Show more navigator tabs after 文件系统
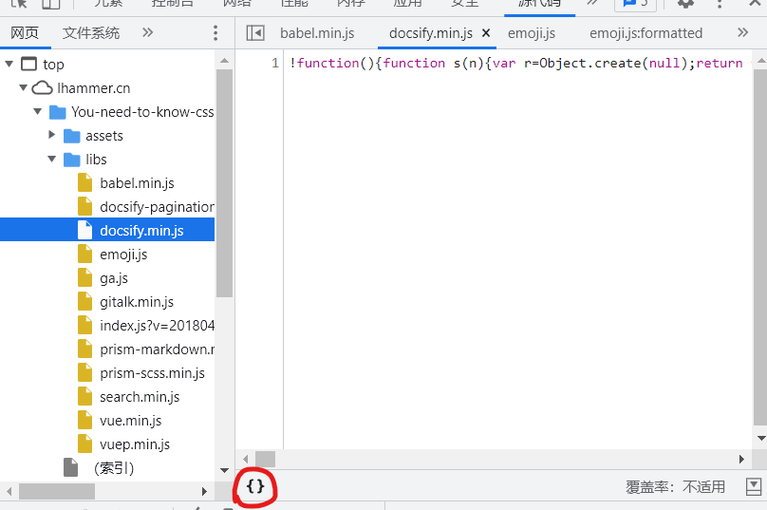The width and height of the screenshot is (767, 510). pyautogui.click(x=147, y=33)
